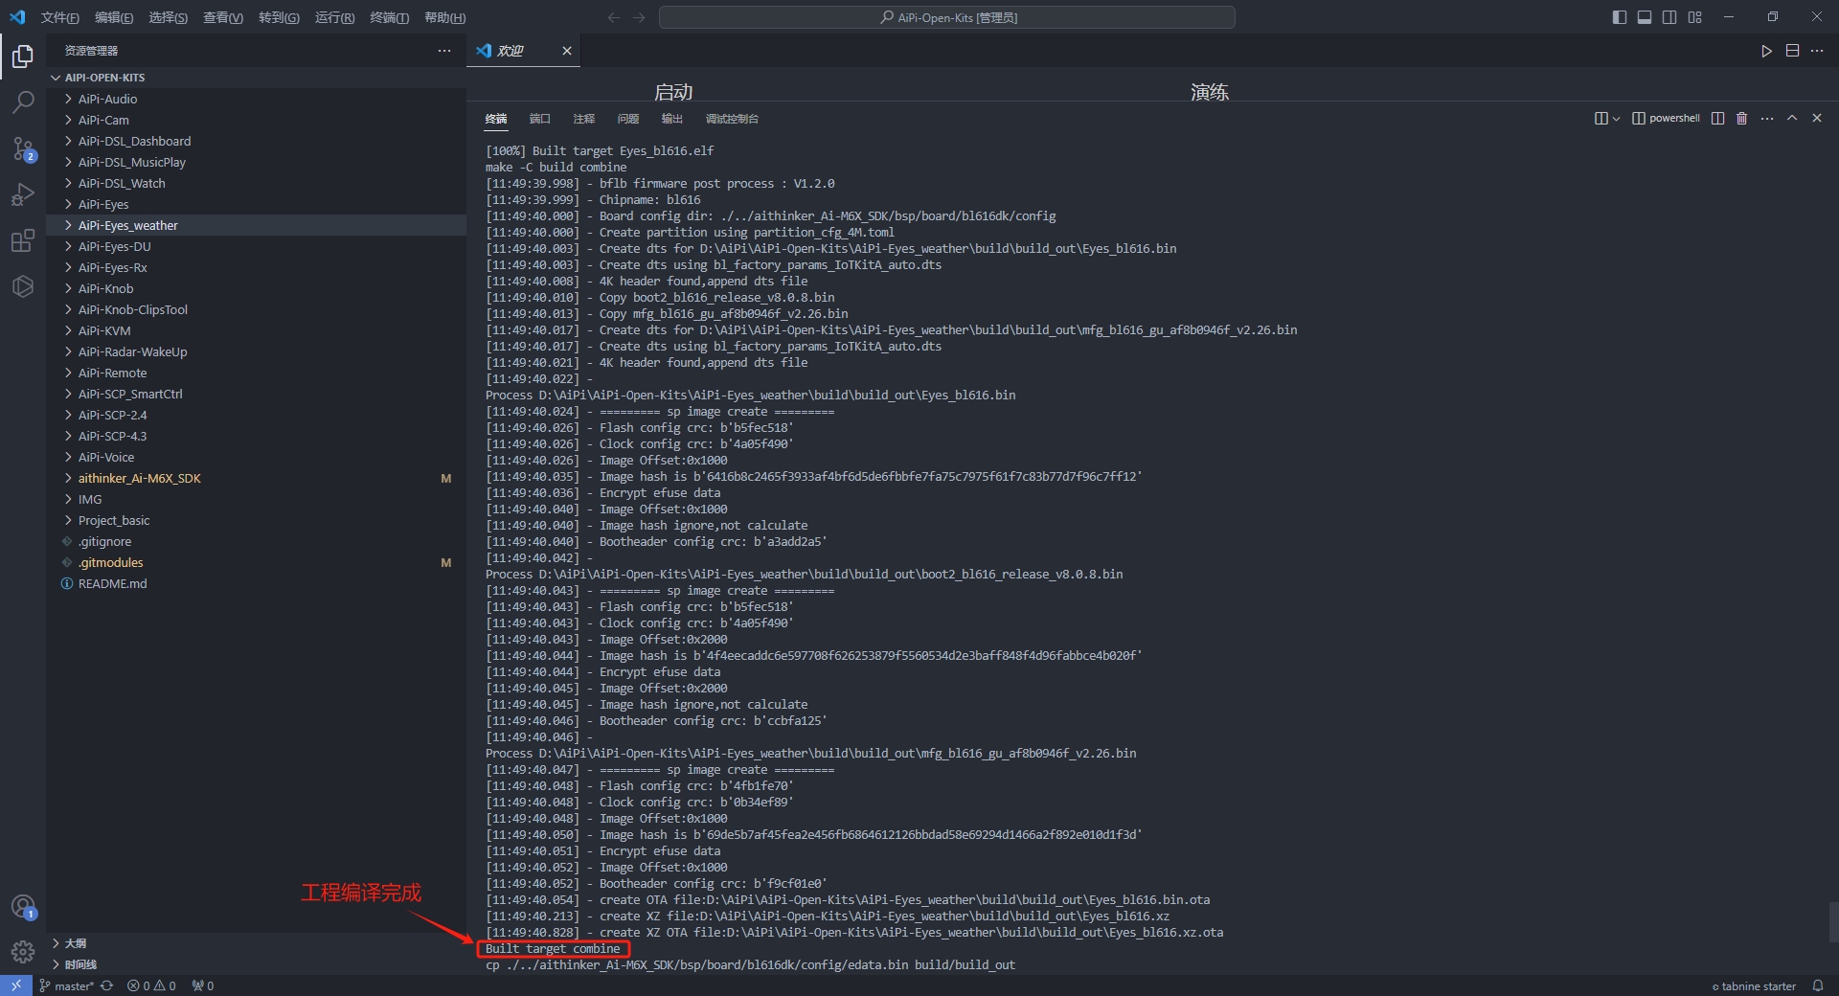This screenshot has width=1839, height=996.
Task: Open the 编辑(E) menu
Action: tap(114, 17)
